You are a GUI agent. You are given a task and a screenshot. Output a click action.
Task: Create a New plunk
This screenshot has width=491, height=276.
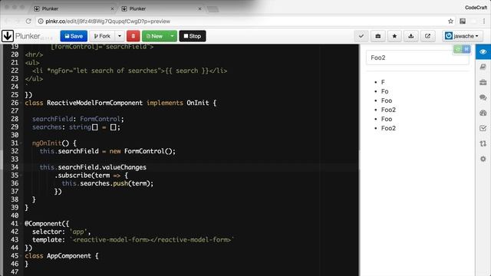pos(155,36)
